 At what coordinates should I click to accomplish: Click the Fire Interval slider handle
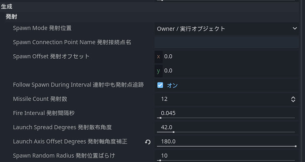160,118
